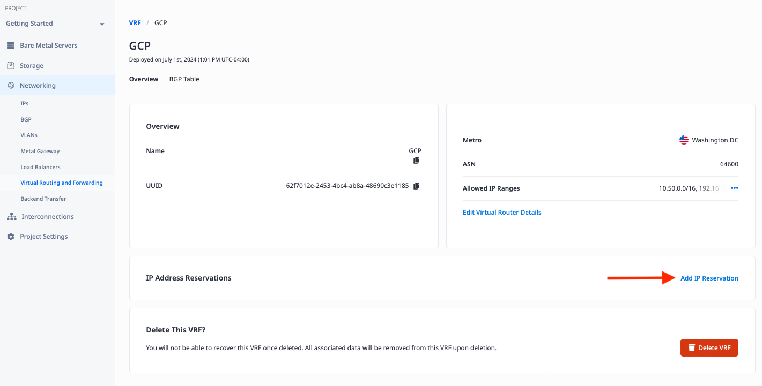This screenshot has width=762, height=386.
Task: Click the Networking globe icon
Action: click(11, 86)
